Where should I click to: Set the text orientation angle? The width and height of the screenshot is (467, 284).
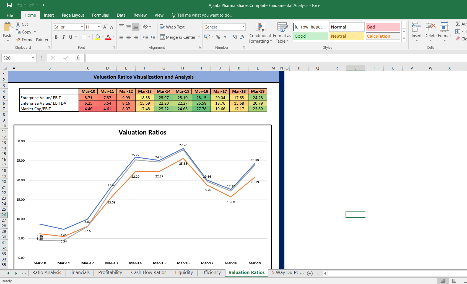tap(146, 27)
